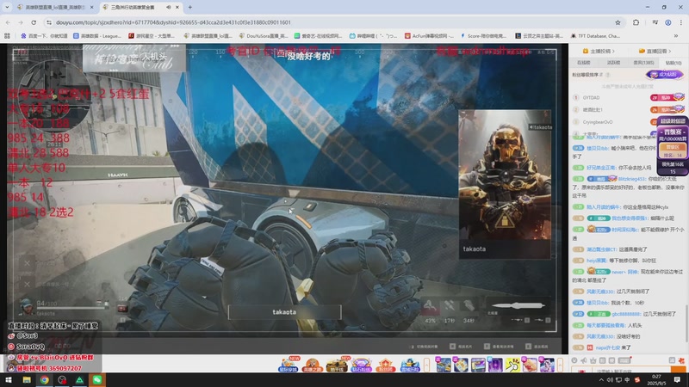Show more bookmarks with the chevron
689x387 pixels.
tap(676, 36)
